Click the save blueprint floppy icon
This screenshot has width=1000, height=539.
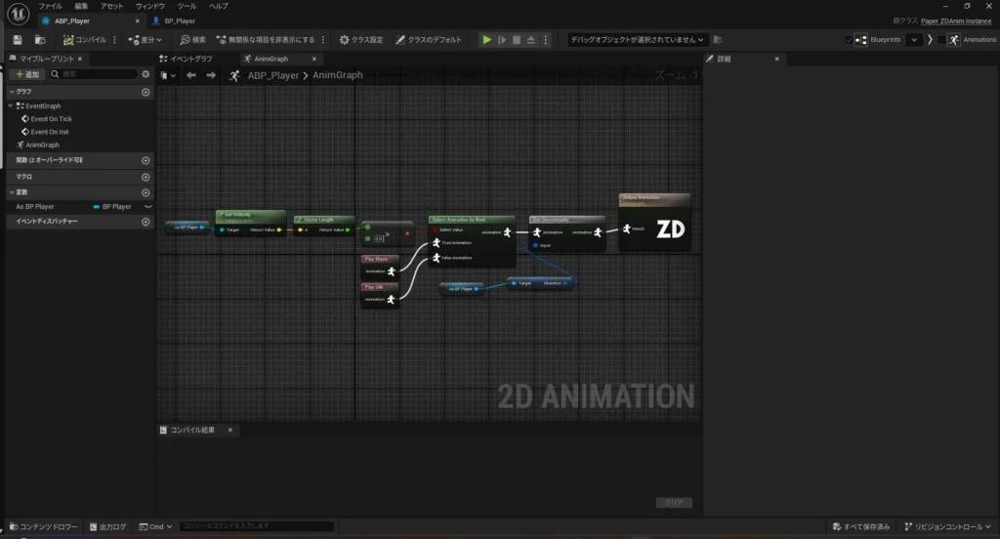click(x=18, y=40)
